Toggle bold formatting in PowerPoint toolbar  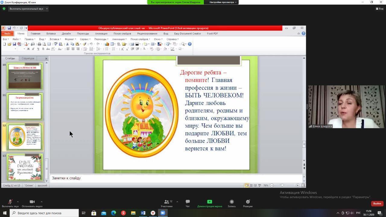coord(28,49)
